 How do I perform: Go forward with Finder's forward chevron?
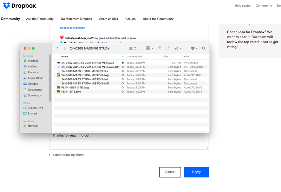(65, 48)
